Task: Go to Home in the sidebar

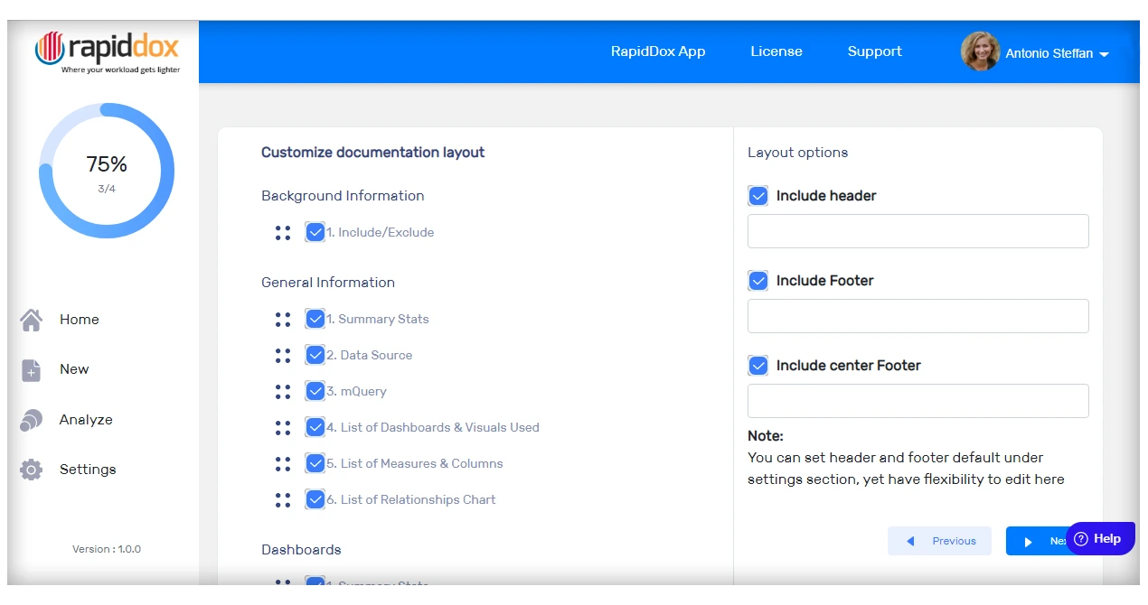Action: point(80,320)
